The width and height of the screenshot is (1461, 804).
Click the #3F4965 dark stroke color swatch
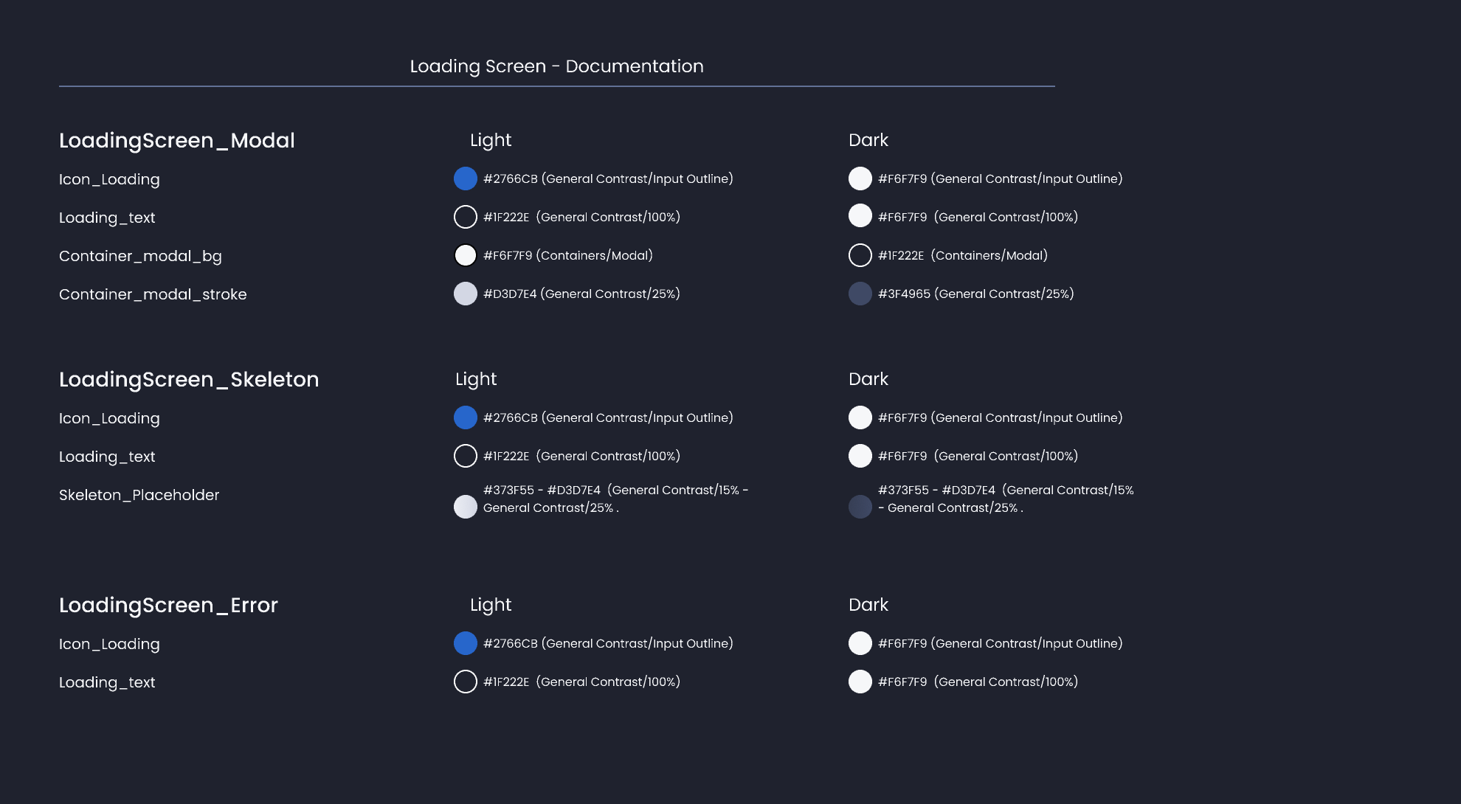coord(860,294)
